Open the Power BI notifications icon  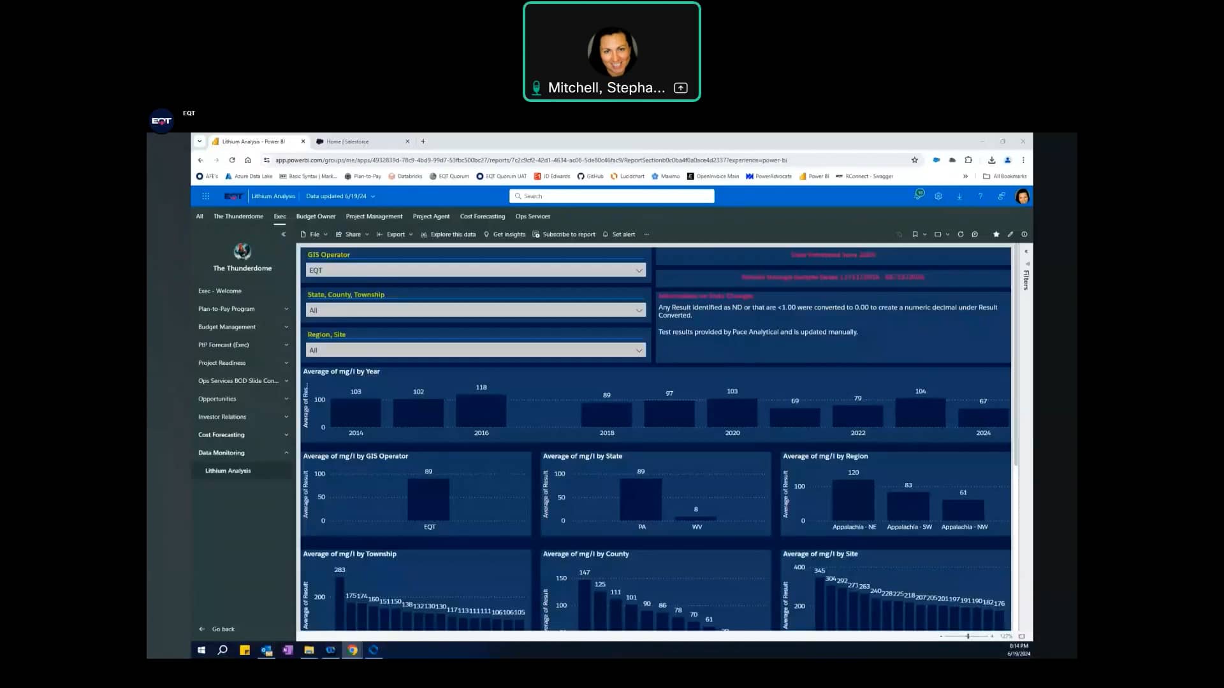pyautogui.click(x=918, y=196)
